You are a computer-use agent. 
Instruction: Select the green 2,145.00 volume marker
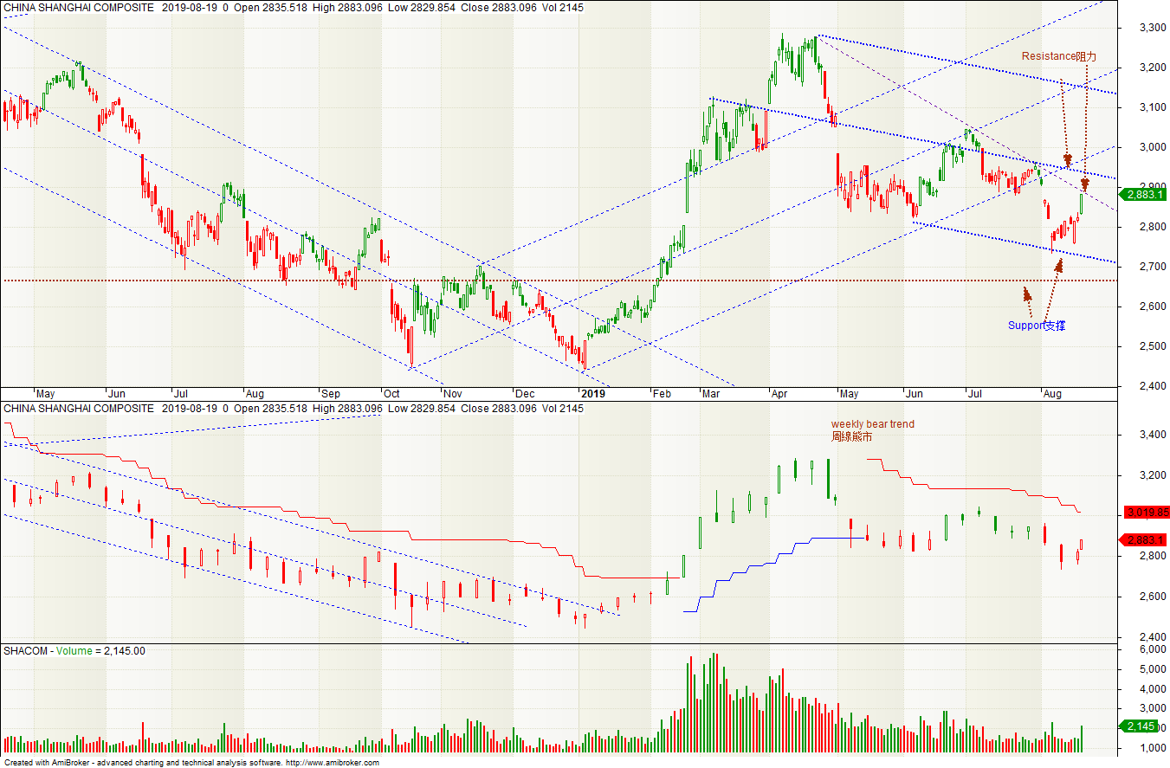pyautogui.click(x=1142, y=724)
